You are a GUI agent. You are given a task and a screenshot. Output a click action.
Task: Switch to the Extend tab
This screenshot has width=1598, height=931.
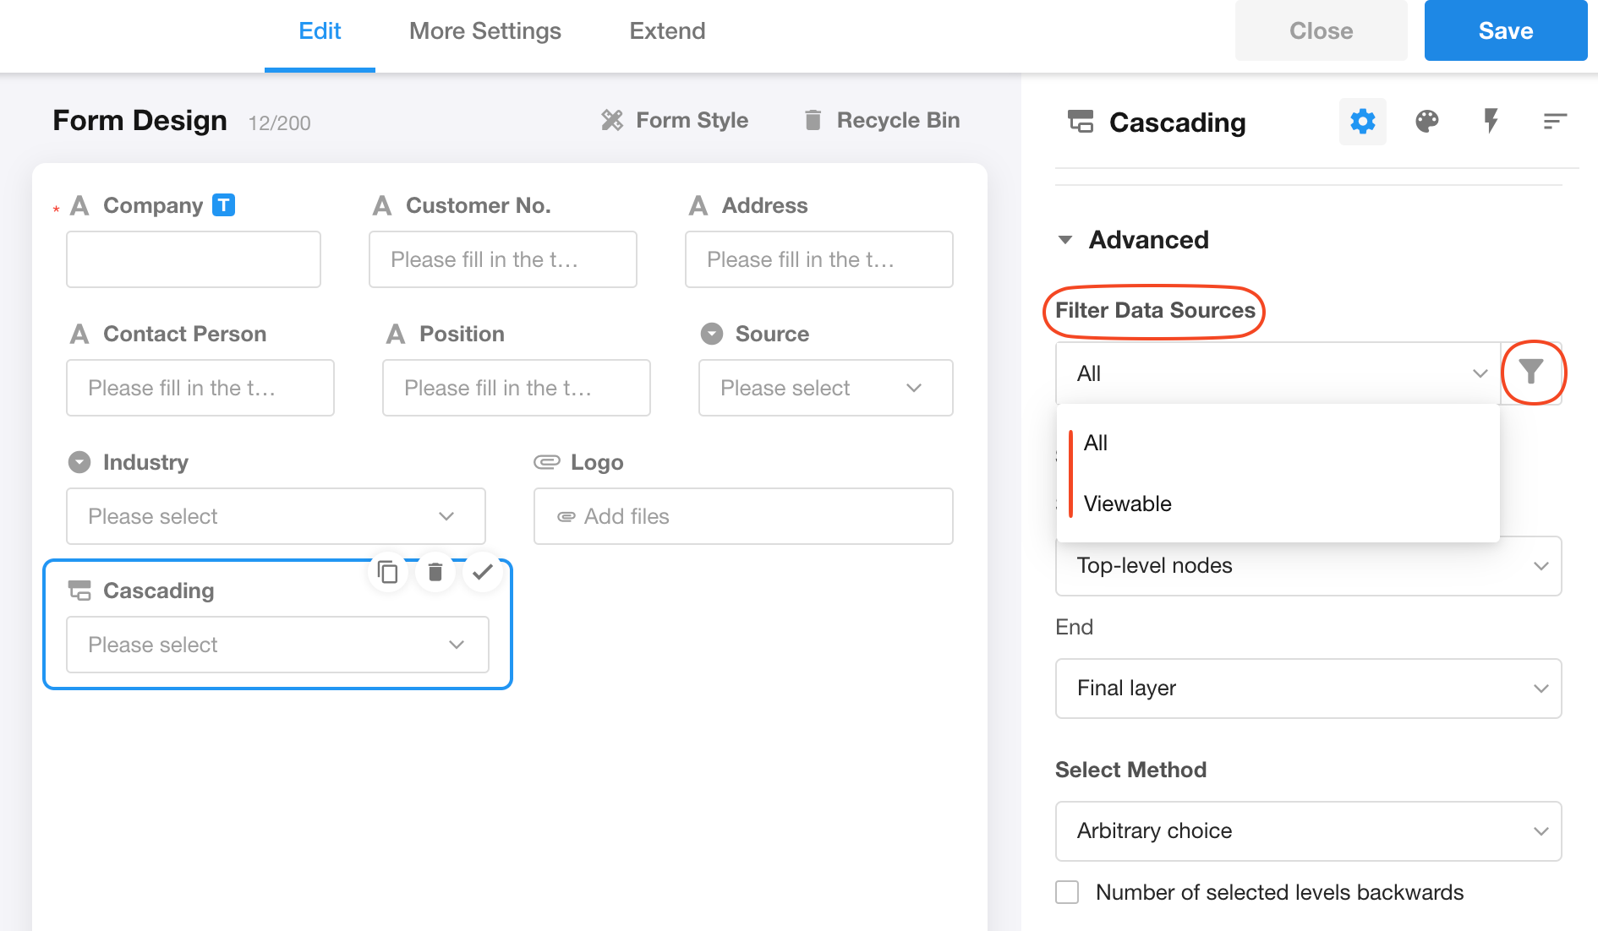(x=667, y=31)
